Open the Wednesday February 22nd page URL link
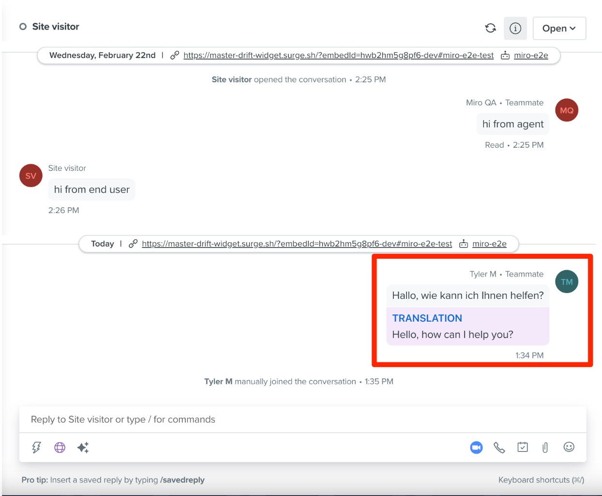This screenshot has height=496, width=602. pos(338,55)
